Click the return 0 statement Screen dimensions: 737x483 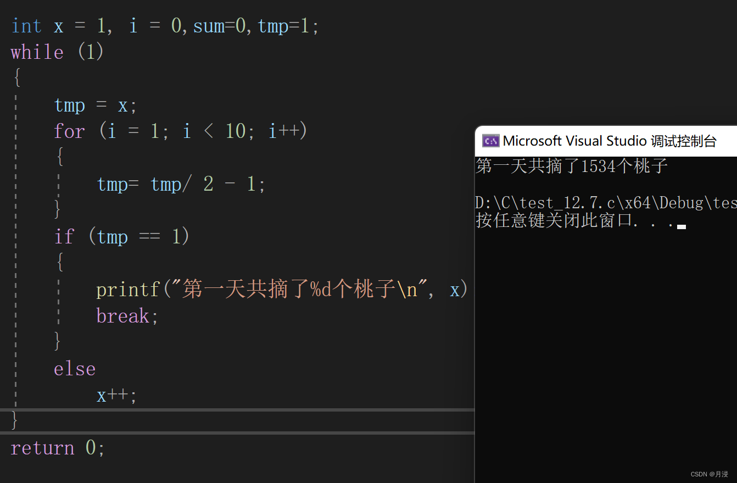[x=57, y=448]
